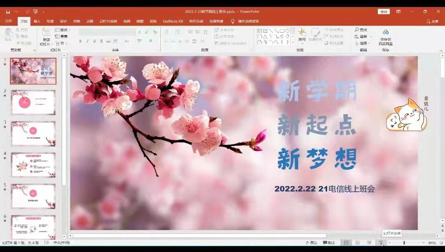The image size is (445, 252).
Task: Click the Increase Font Size icon
Action: (x=140, y=33)
